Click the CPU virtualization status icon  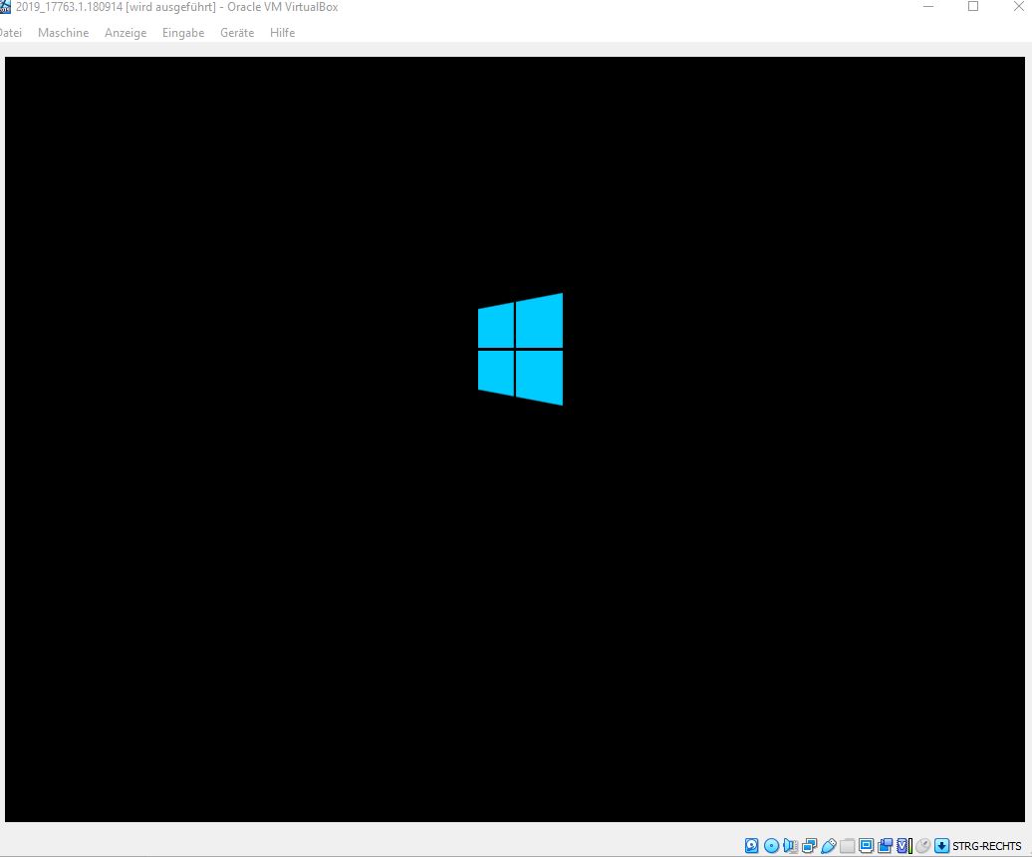pyautogui.click(x=904, y=846)
